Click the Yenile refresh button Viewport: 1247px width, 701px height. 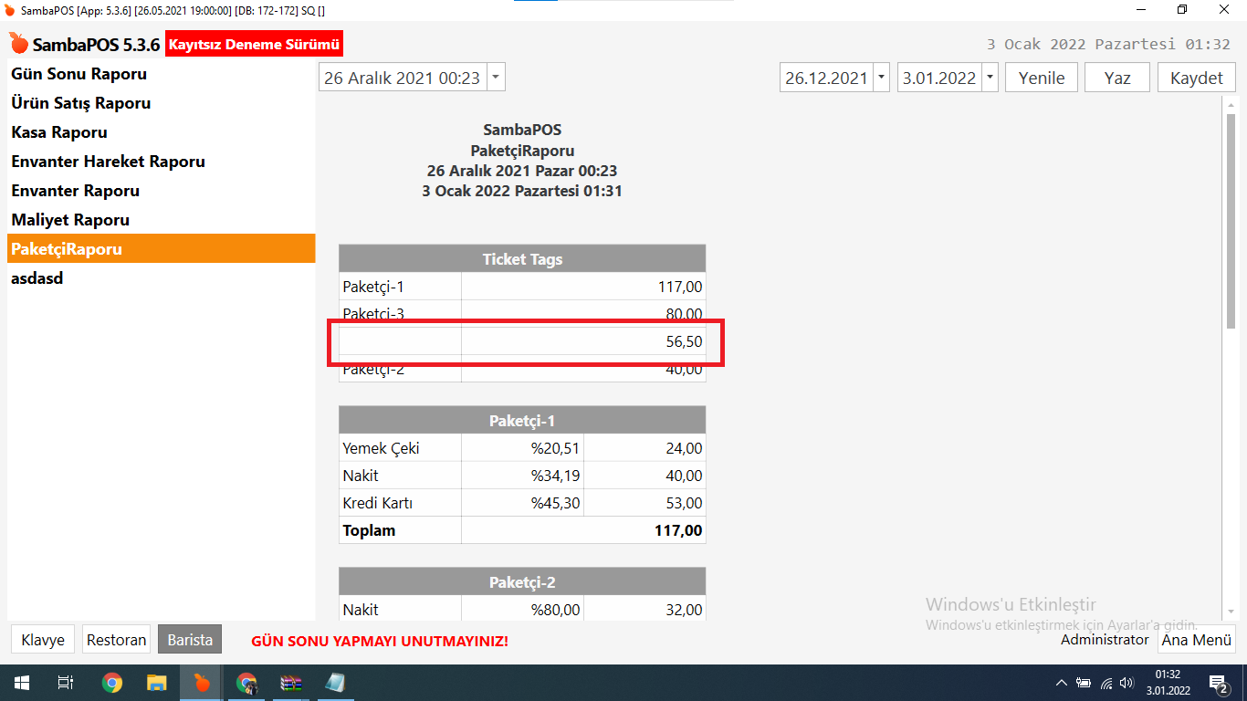click(1042, 78)
